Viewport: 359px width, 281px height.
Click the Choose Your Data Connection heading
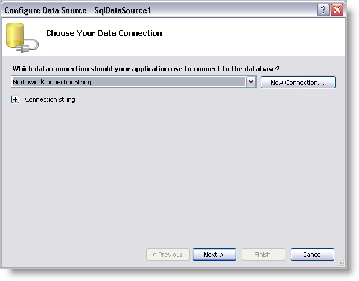104,33
